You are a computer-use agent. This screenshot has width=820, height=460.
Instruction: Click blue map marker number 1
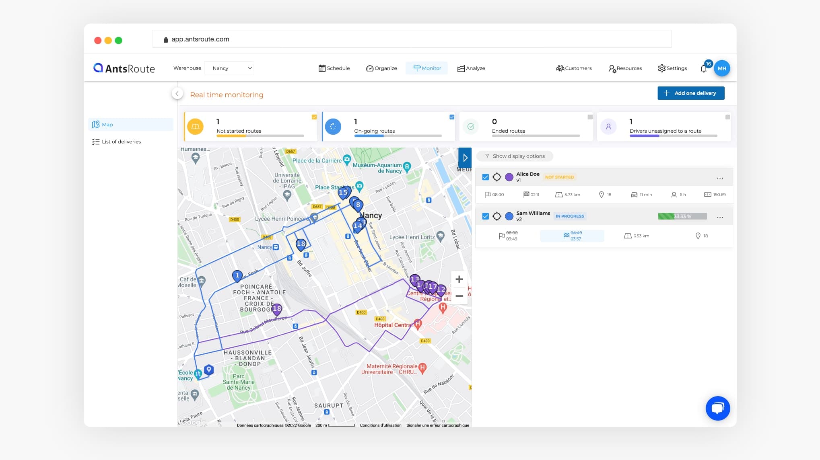pyautogui.click(x=237, y=276)
